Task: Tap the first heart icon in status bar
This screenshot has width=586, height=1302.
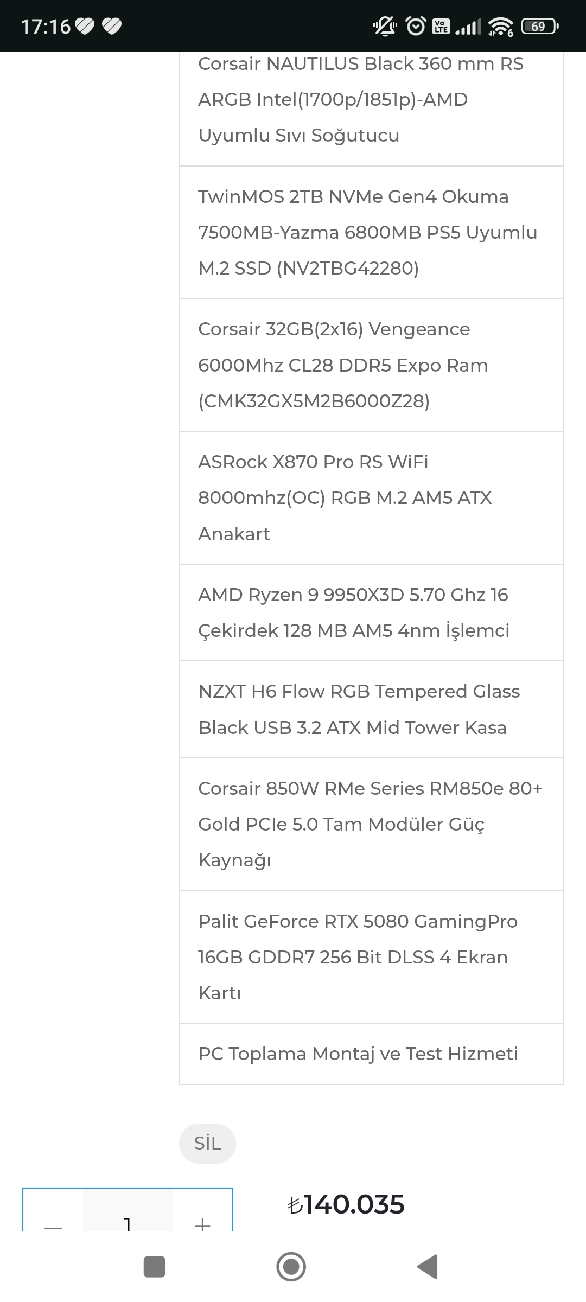Action: (x=85, y=26)
